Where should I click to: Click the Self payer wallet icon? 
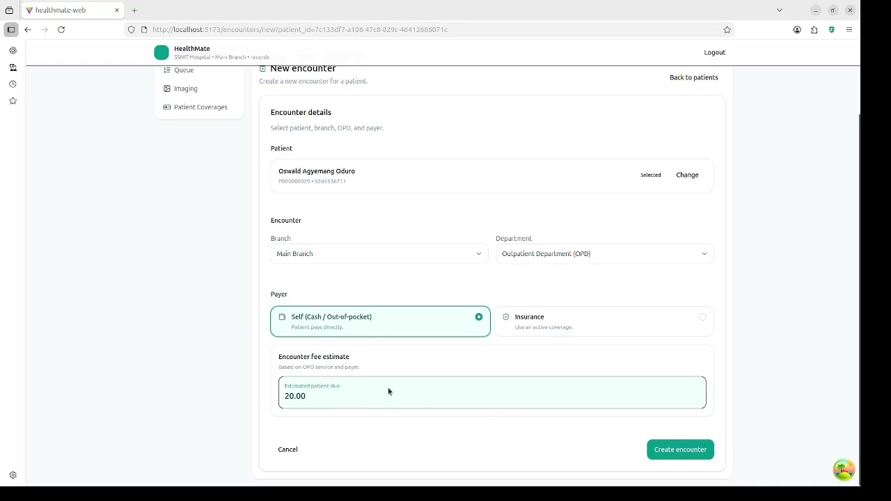(282, 317)
